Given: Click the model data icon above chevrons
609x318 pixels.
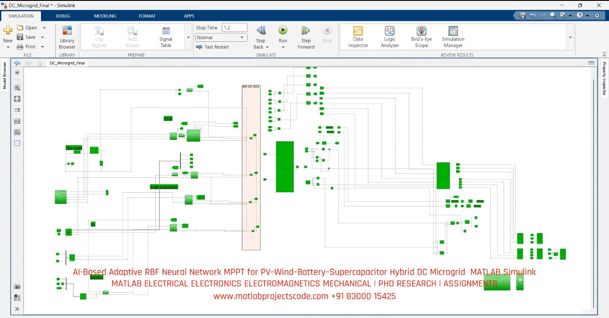Looking at the screenshot, I should point(17,298).
